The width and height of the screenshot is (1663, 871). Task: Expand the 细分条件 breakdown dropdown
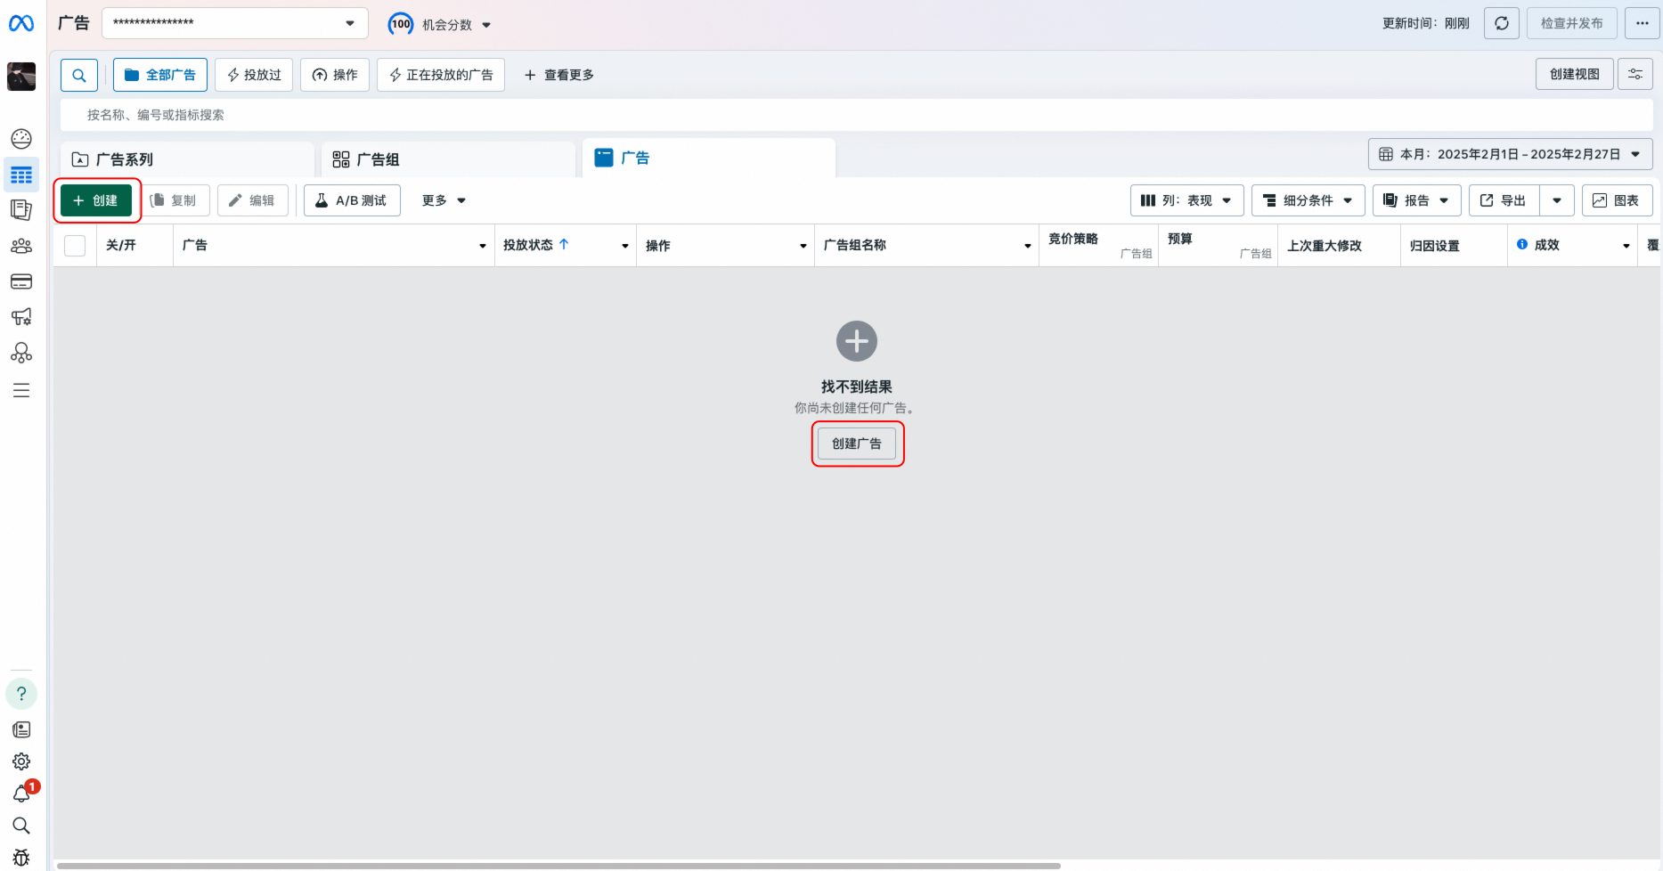point(1308,200)
